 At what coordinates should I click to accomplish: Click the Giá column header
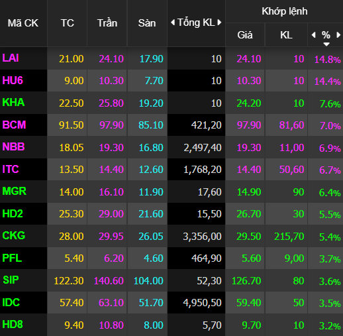(x=245, y=35)
